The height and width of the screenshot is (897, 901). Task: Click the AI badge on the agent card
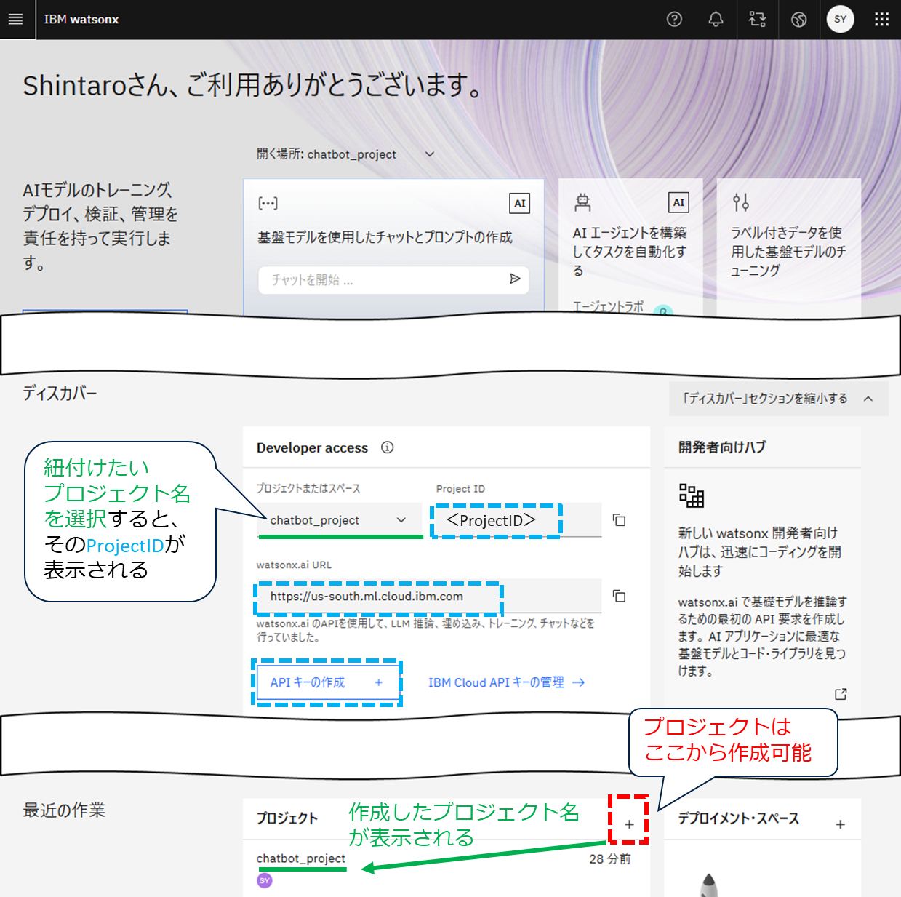pos(678,202)
